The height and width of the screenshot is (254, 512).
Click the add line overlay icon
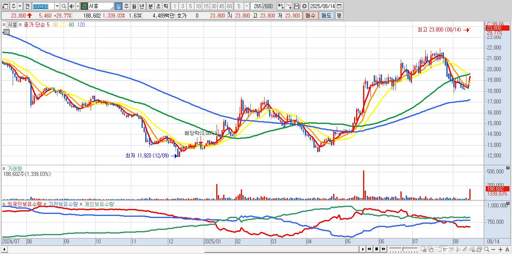click(289, 6)
